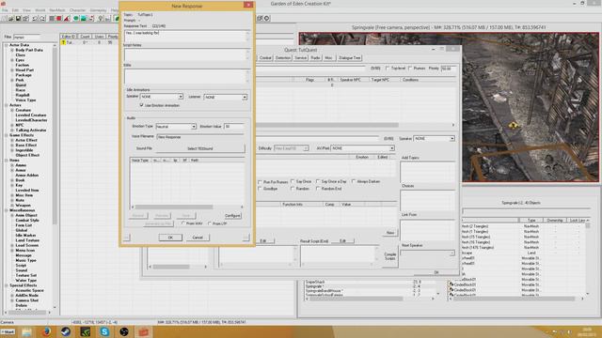Select the From LTF radio option

point(209,223)
